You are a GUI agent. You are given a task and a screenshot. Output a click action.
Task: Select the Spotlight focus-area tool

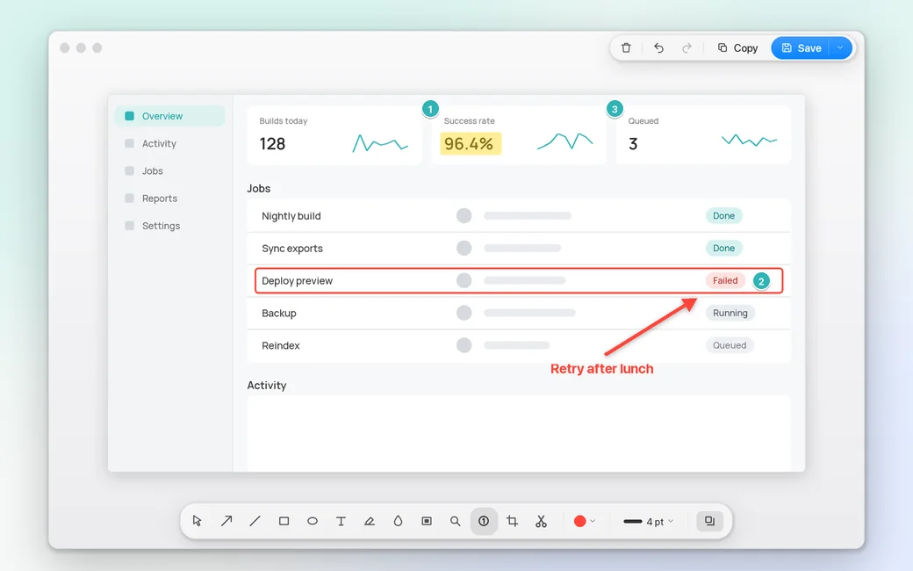pos(427,521)
